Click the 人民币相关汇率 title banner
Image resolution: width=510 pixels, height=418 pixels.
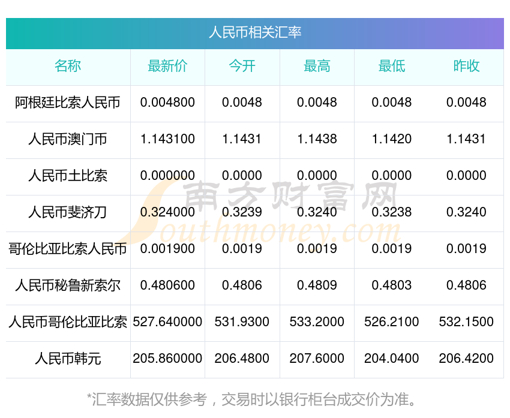pos(255,32)
